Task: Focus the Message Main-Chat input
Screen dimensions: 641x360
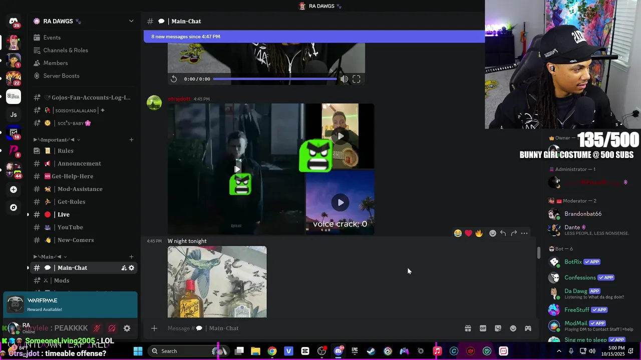Action: coord(310,328)
